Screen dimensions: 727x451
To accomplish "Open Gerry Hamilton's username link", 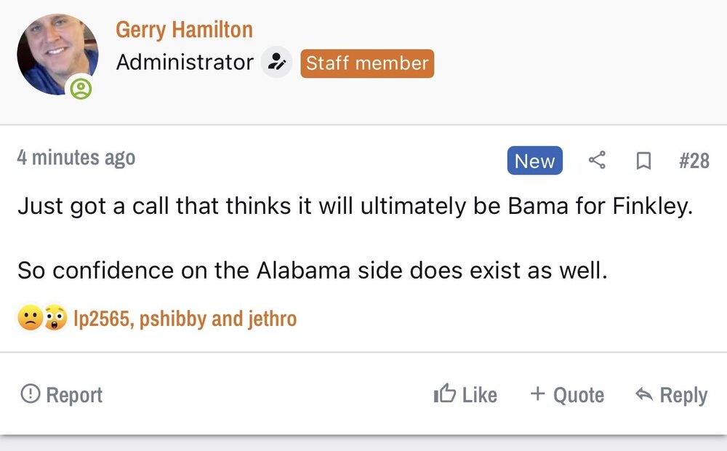I will pyautogui.click(x=184, y=30).
